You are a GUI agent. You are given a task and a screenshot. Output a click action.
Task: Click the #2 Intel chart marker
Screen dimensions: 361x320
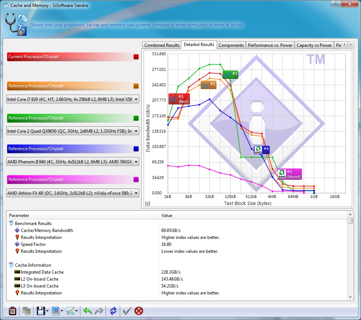208,85
